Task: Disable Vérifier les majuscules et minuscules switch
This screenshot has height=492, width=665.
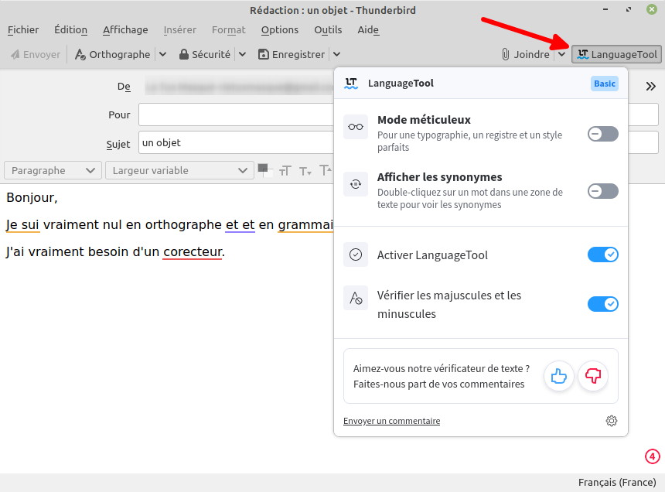Action: 602,304
